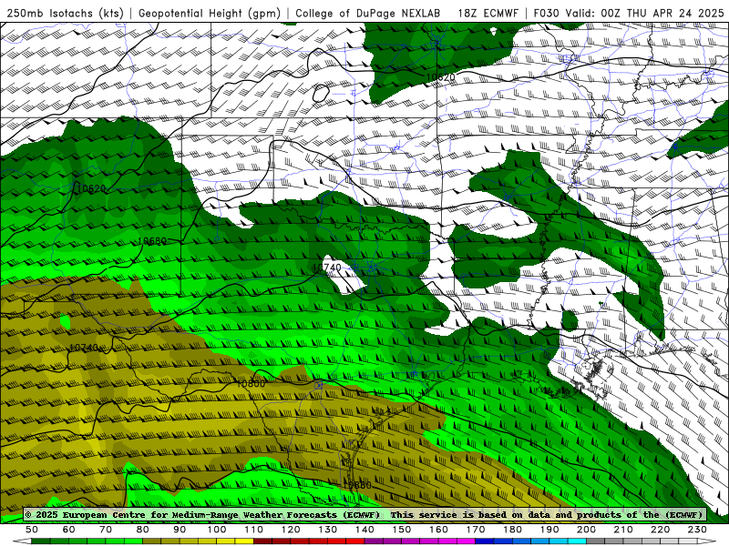Viewport: 729px width, 546px height.
Task: Click the 210 value on the color scale
Action: 623,530
